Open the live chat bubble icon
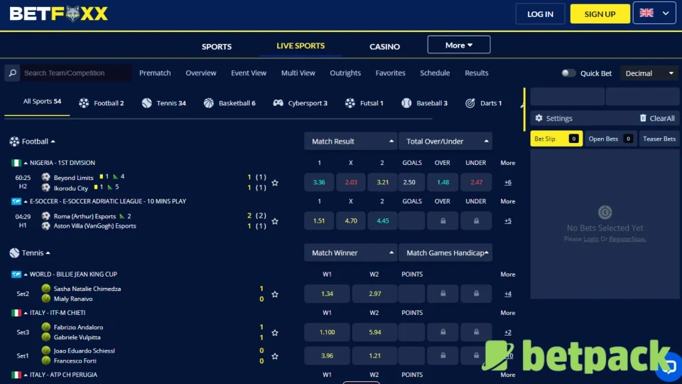Viewport: 682px width, 384px height. coord(667,367)
